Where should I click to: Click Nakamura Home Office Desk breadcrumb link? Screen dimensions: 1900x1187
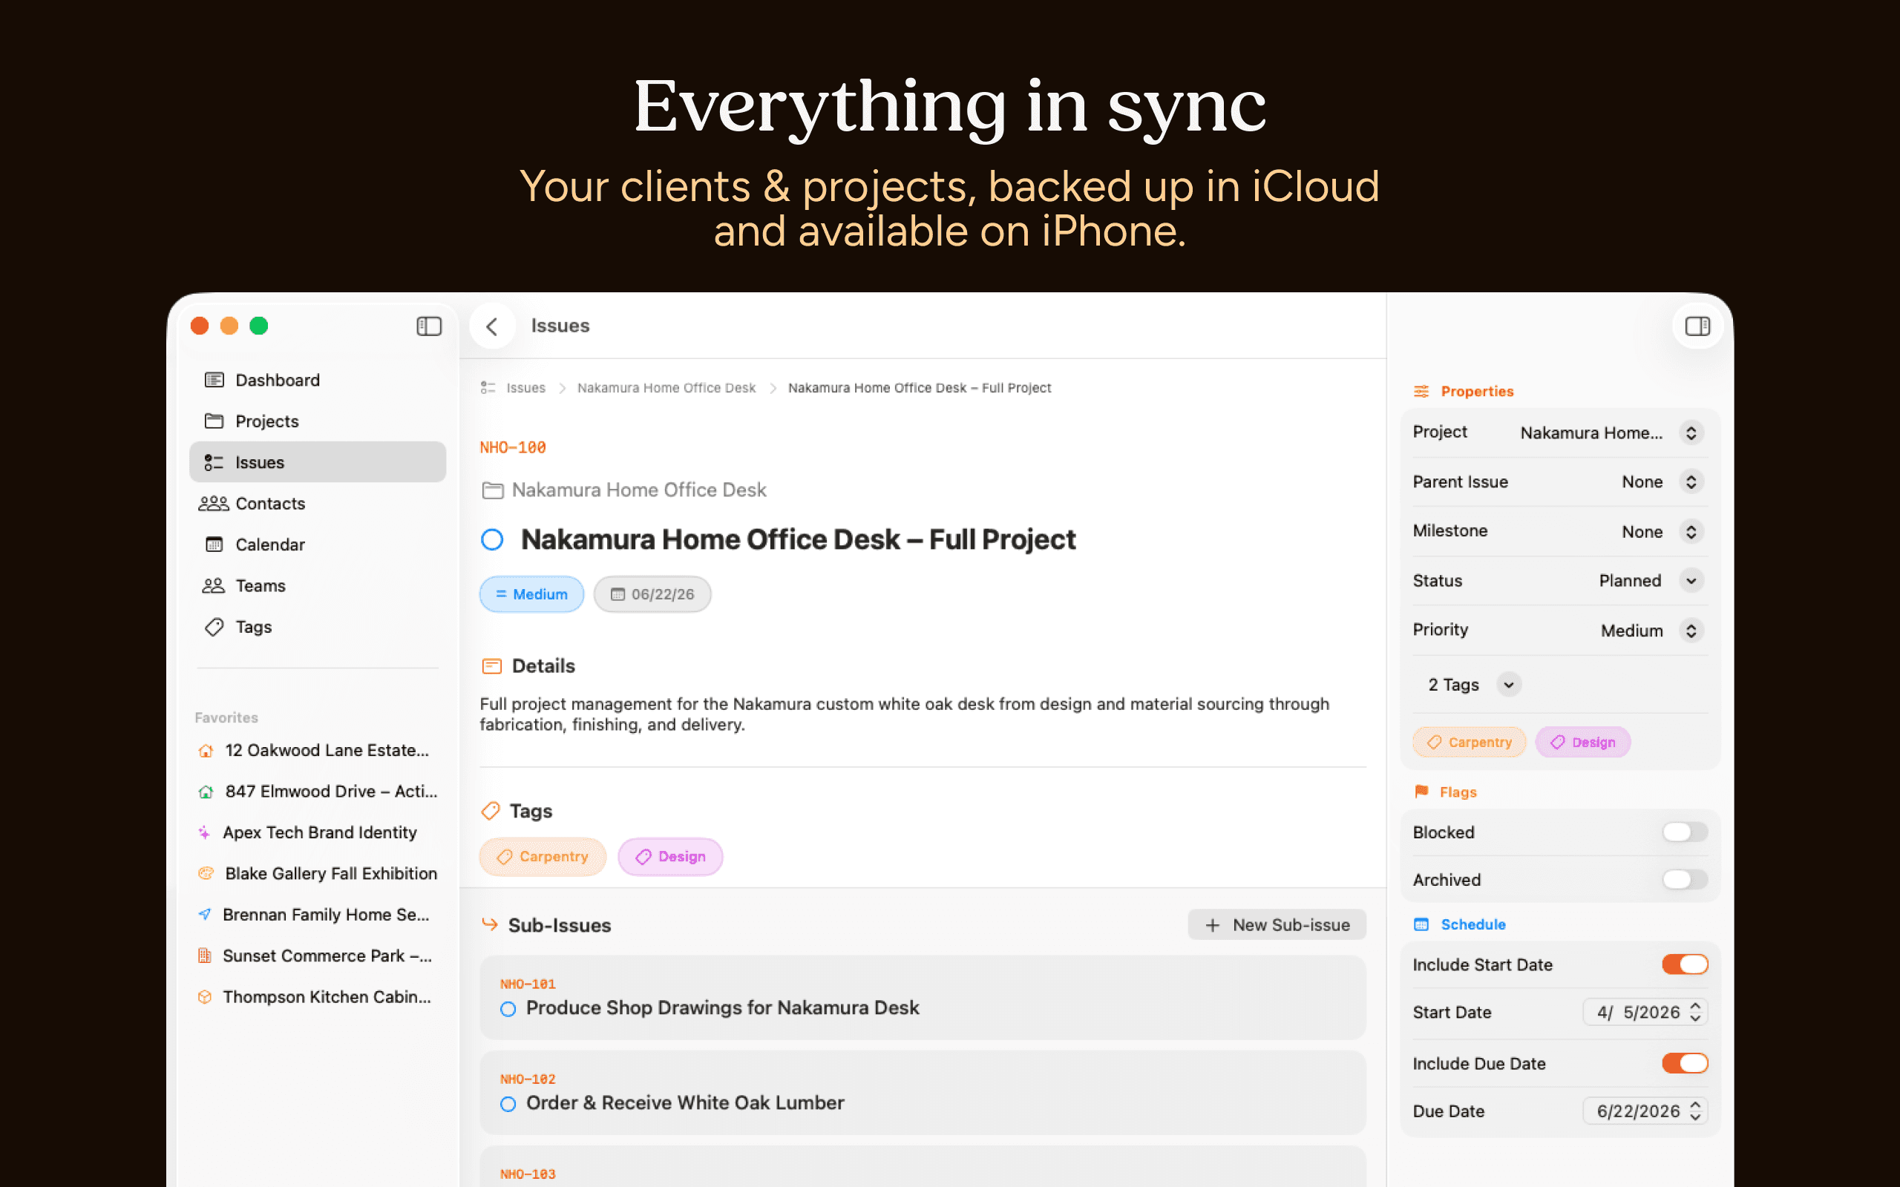click(x=666, y=388)
